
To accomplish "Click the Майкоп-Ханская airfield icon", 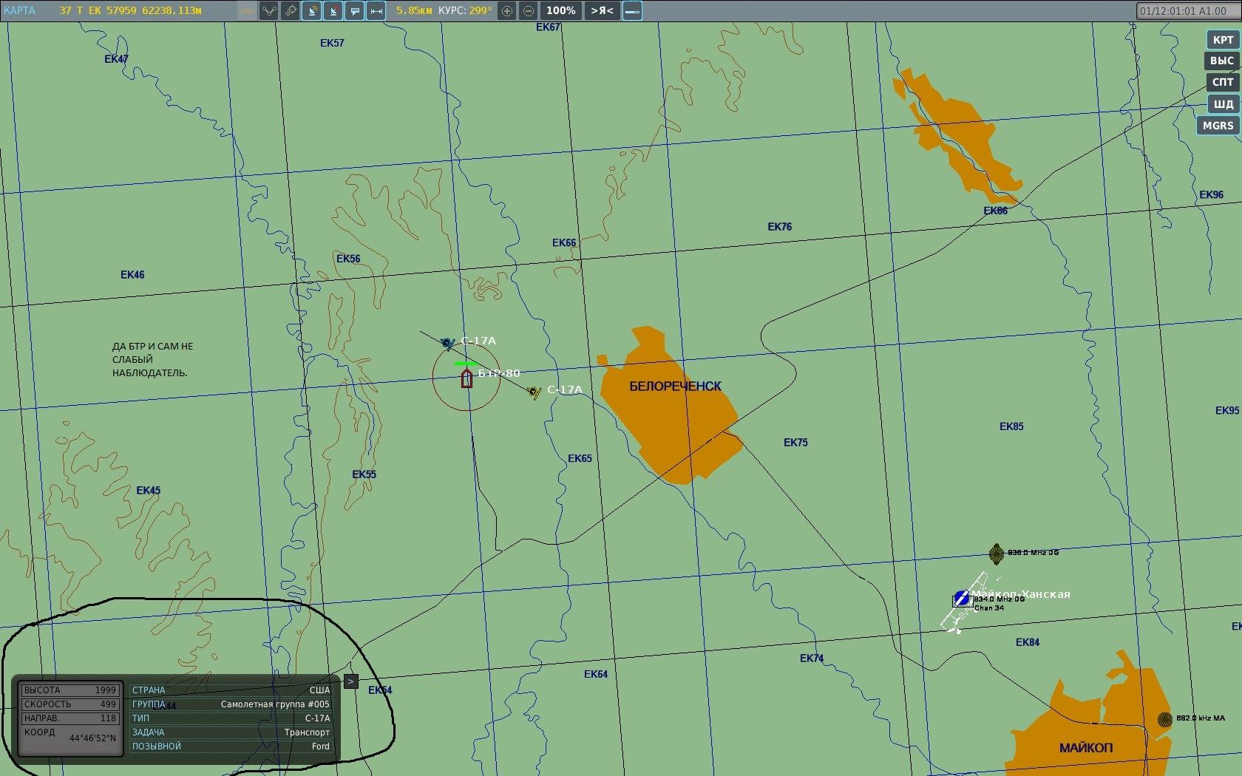I will (x=961, y=598).
